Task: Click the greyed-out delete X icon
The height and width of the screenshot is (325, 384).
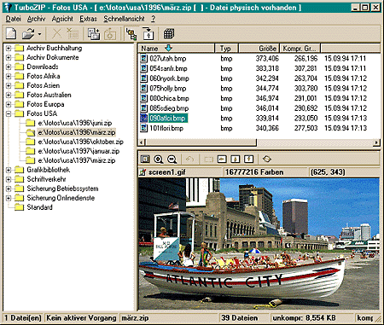Action: coord(57,34)
